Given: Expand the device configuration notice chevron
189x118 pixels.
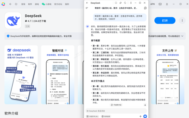Looking at the screenshot, I should (182, 36).
